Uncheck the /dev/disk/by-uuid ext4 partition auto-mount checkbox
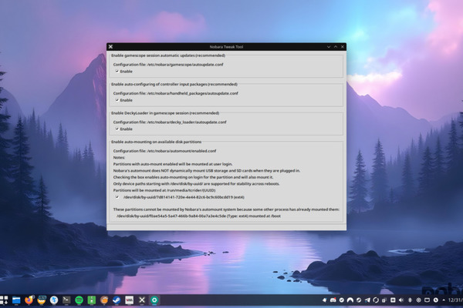This screenshot has height=308, width=463. pyautogui.click(x=117, y=197)
